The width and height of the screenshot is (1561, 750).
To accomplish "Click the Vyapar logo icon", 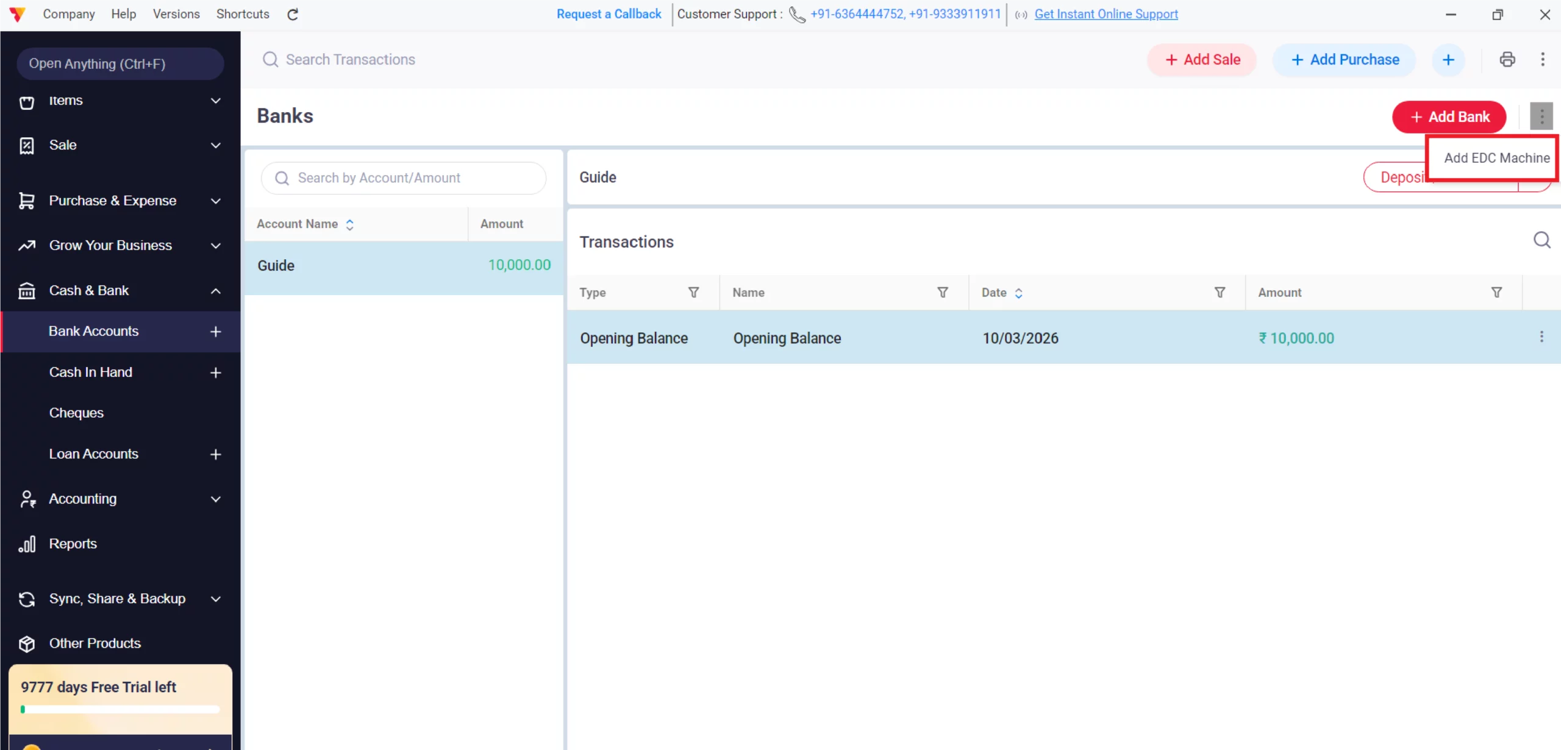I will click(x=17, y=14).
